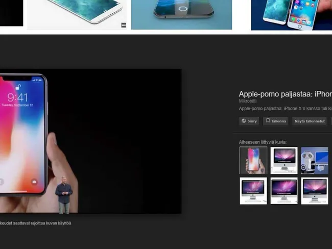Select related thumbnail of iPhone X in hand

tap(253, 160)
